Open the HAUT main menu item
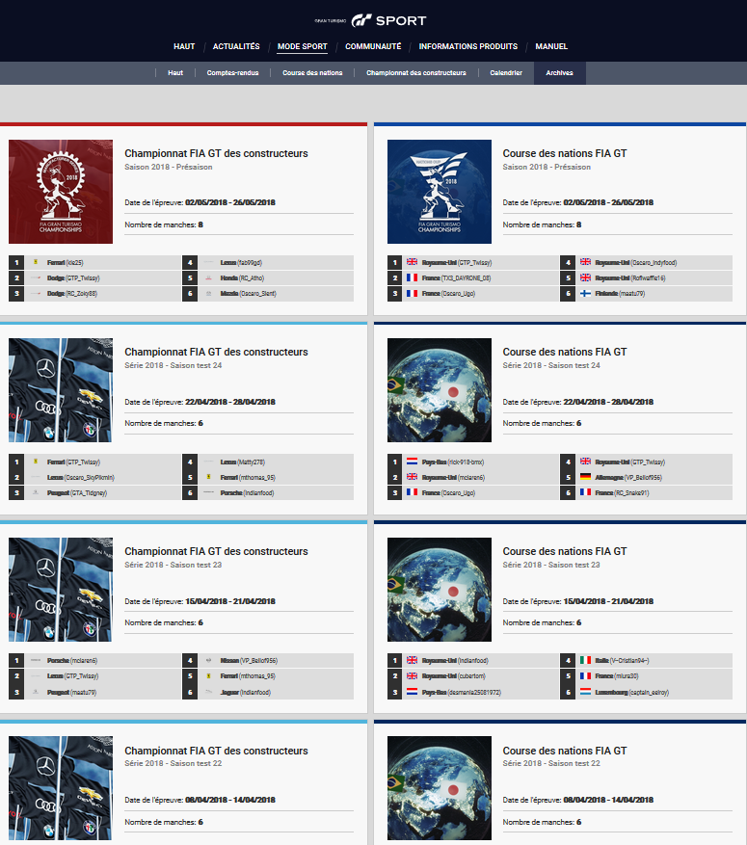Image resolution: width=747 pixels, height=845 pixels. pyautogui.click(x=184, y=46)
